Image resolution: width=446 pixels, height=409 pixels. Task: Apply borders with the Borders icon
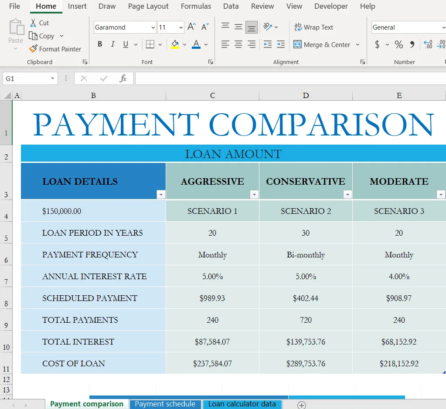click(150, 44)
